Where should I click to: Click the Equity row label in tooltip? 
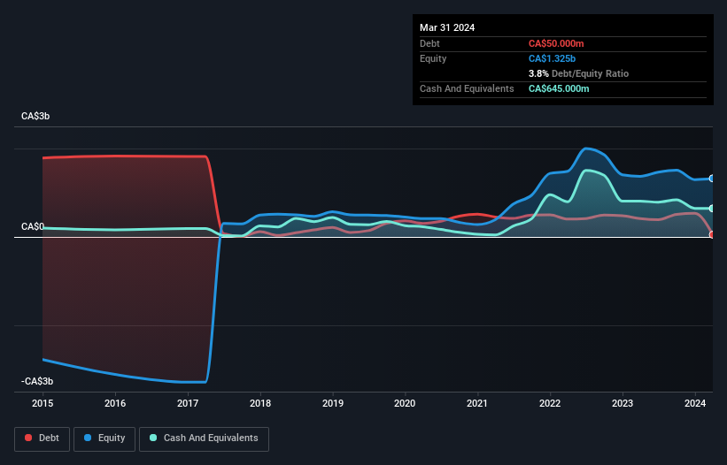[x=433, y=58]
